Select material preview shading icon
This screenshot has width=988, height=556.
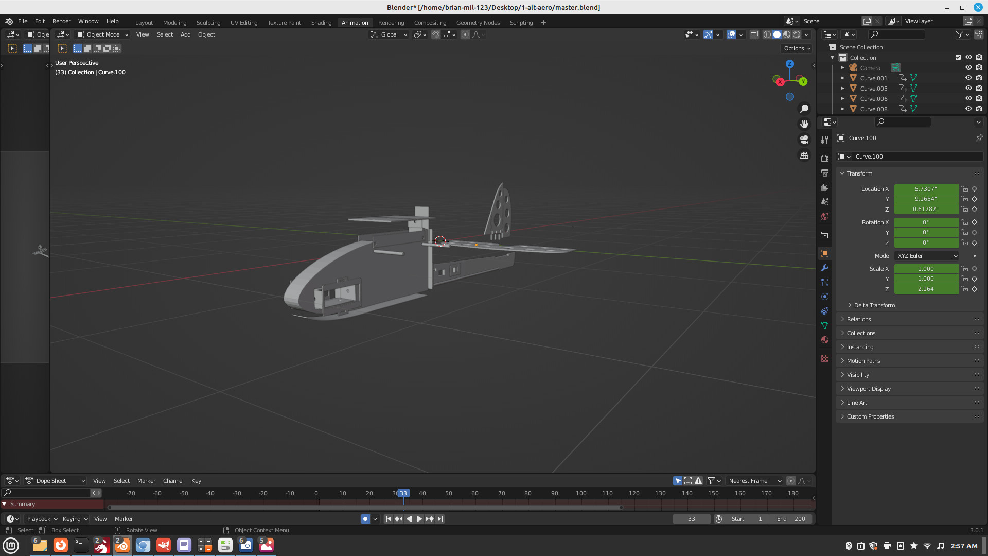point(787,34)
